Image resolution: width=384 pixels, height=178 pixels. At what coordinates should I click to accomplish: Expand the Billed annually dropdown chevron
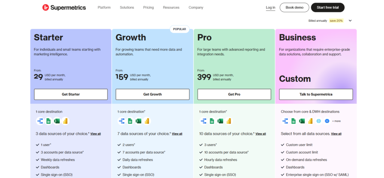tap(350, 21)
